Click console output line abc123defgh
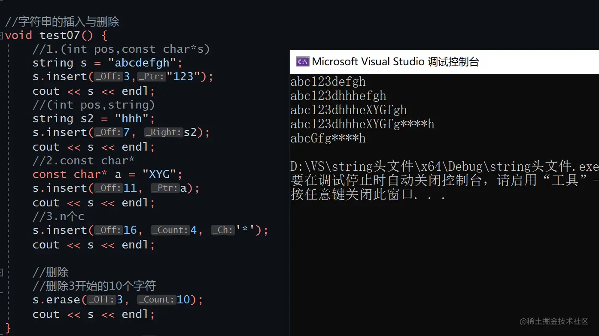This screenshot has width=599, height=336. pyautogui.click(x=328, y=82)
